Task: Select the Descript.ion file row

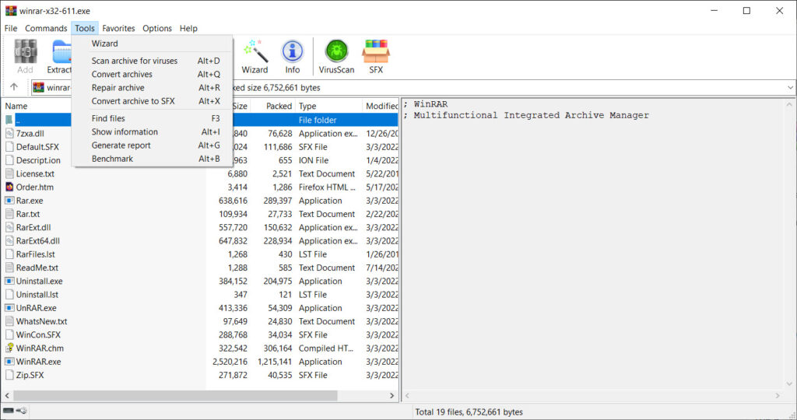Action: point(200,160)
